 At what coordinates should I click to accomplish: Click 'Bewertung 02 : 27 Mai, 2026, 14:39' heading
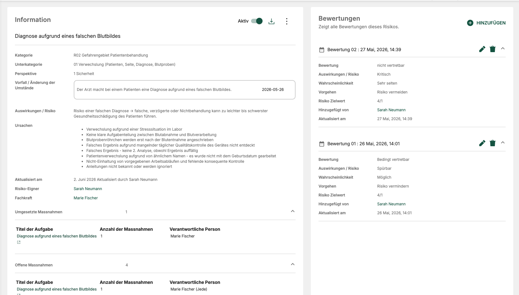point(364,50)
